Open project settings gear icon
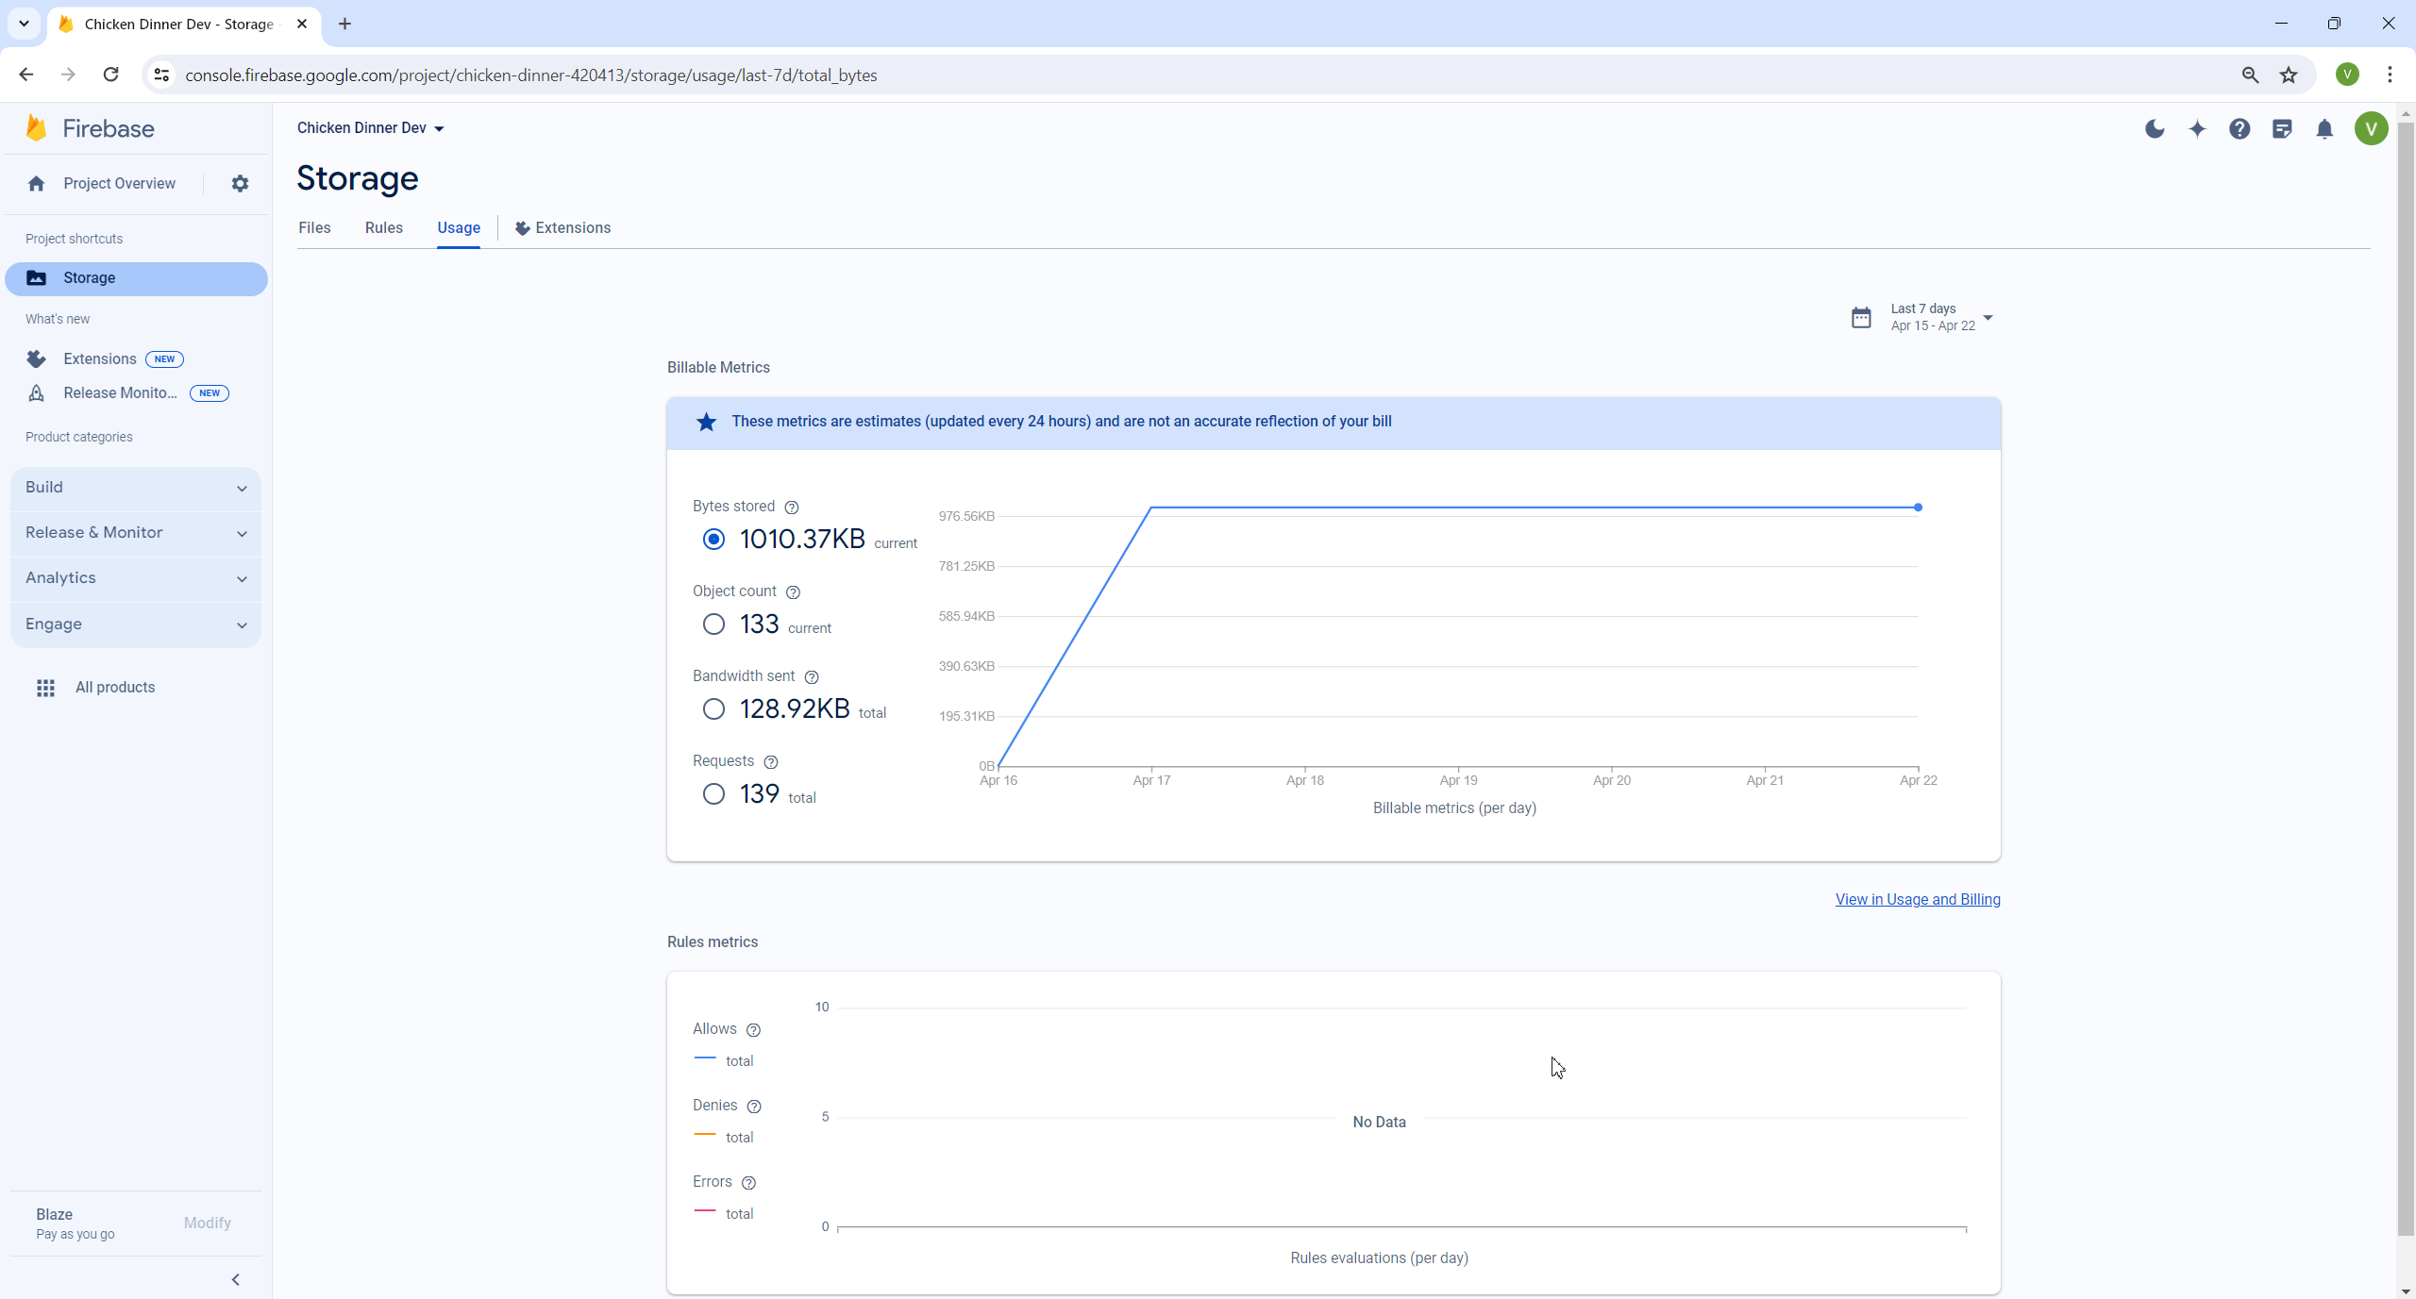Viewport: 2416px width, 1299px height. [240, 183]
